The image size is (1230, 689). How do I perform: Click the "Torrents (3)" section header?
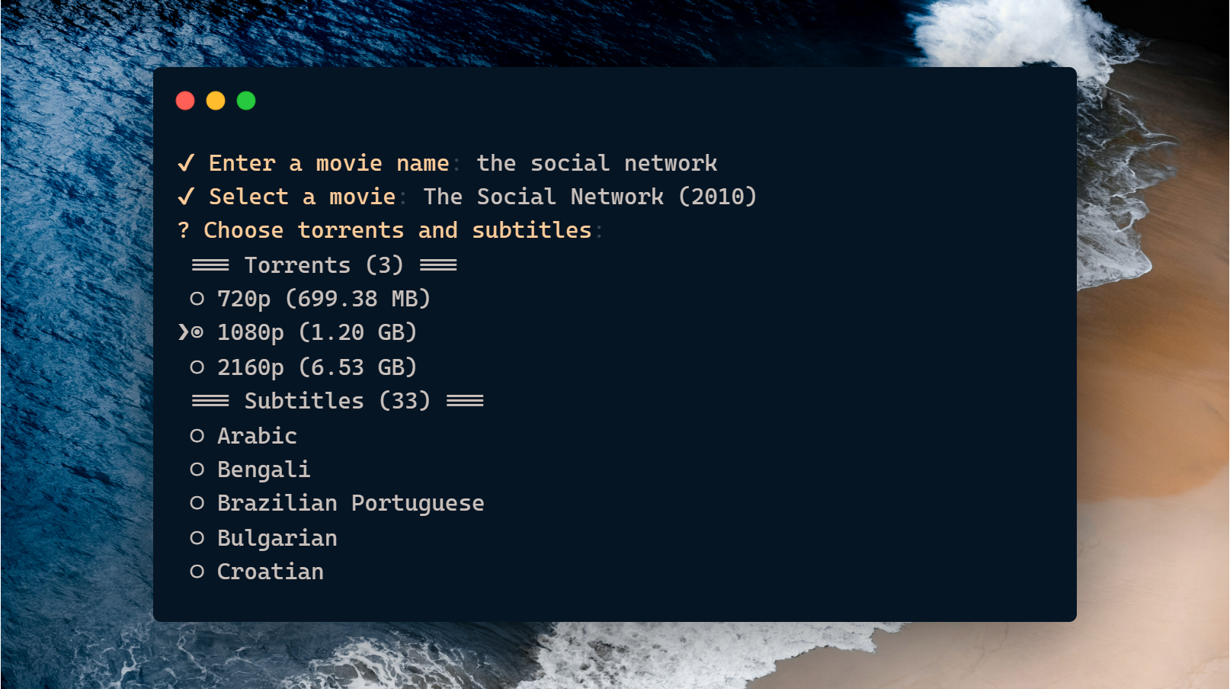(x=324, y=265)
